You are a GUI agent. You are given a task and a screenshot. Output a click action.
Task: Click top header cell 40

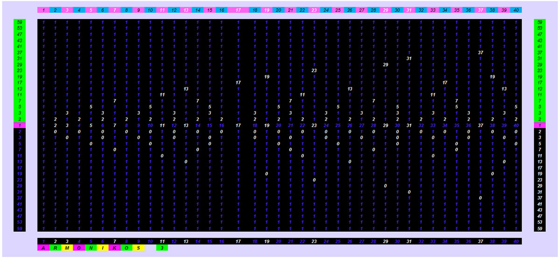pos(516,10)
